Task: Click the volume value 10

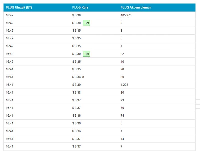Action: [122, 61]
